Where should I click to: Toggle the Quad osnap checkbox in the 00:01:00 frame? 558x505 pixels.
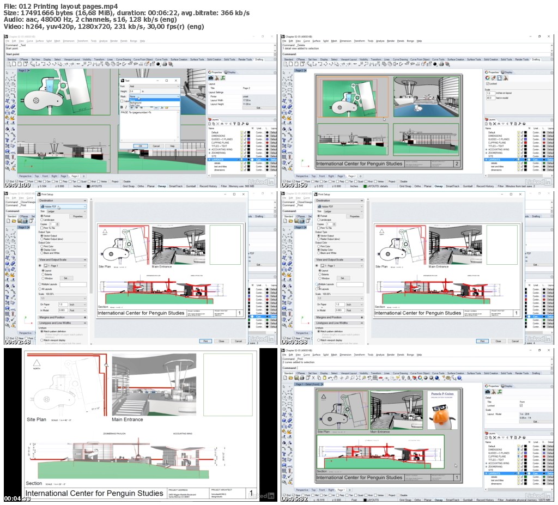coord(79,181)
